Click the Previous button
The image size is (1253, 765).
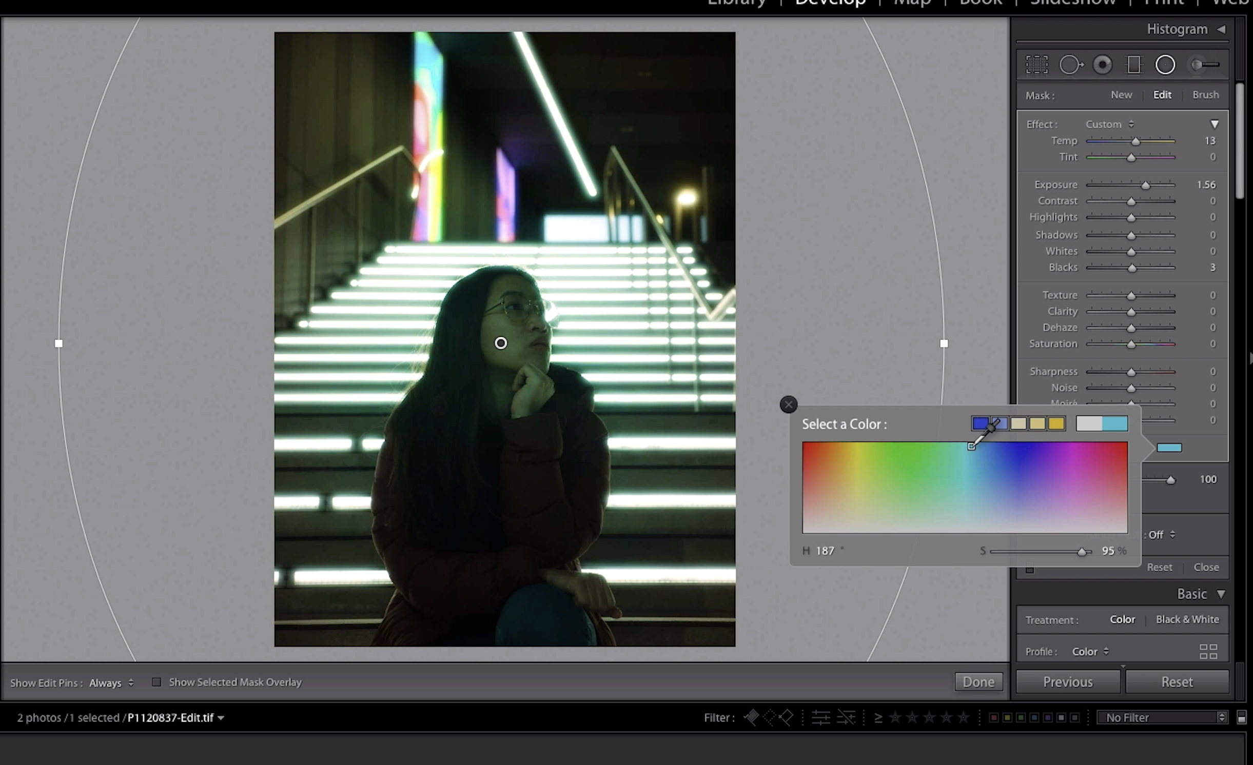point(1067,682)
